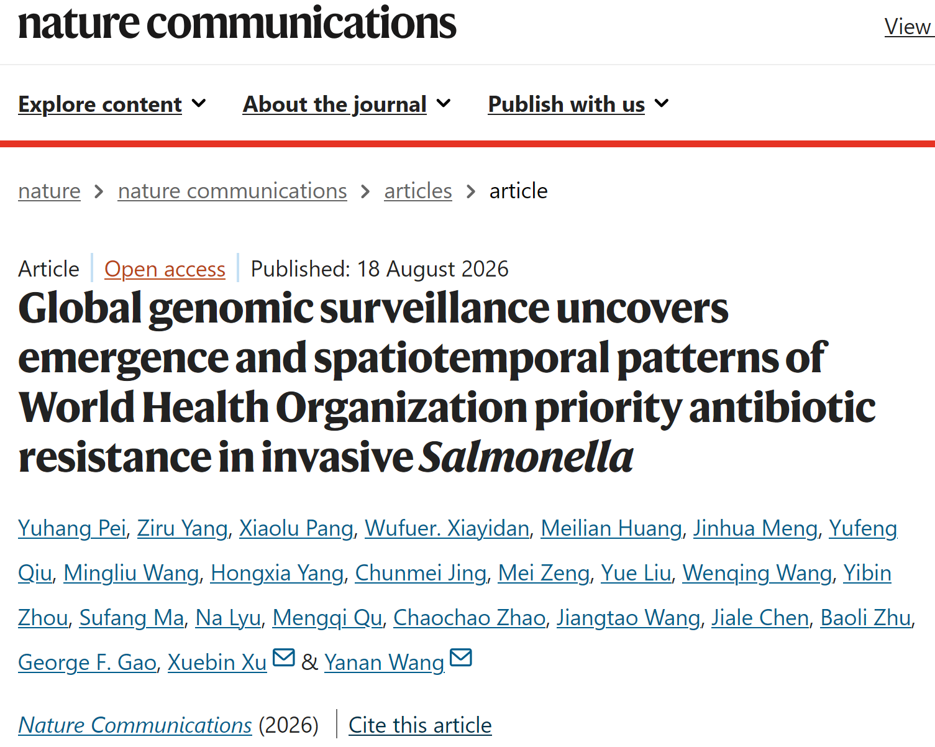This screenshot has height=747, width=935.
Task: Click author Meilian Huang's name
Action: click(x=611, y=528)
